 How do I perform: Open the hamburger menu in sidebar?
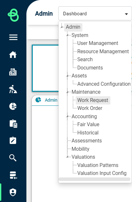coord(13,37)
